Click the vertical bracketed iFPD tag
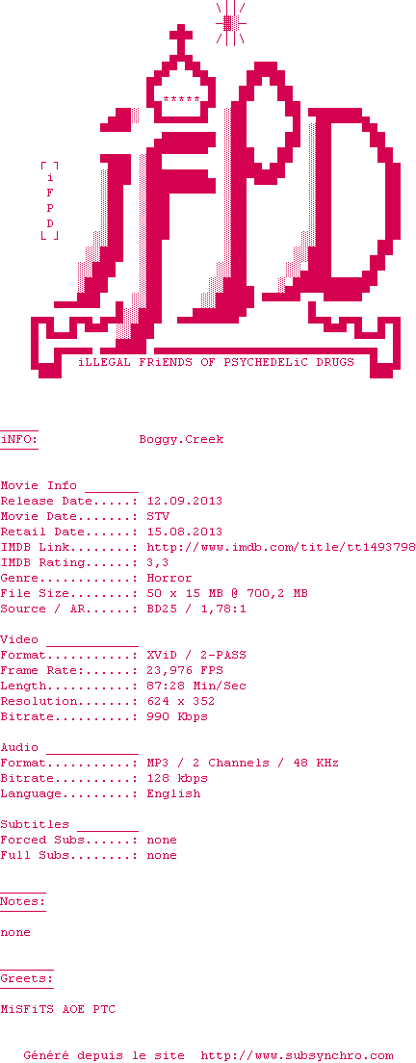 [x=49, y=200]
